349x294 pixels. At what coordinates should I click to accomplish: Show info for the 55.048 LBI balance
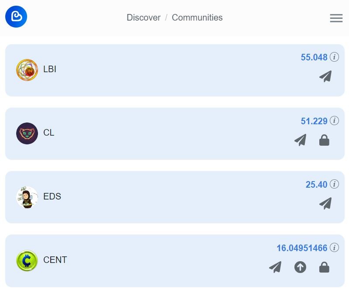click(334, 57)
